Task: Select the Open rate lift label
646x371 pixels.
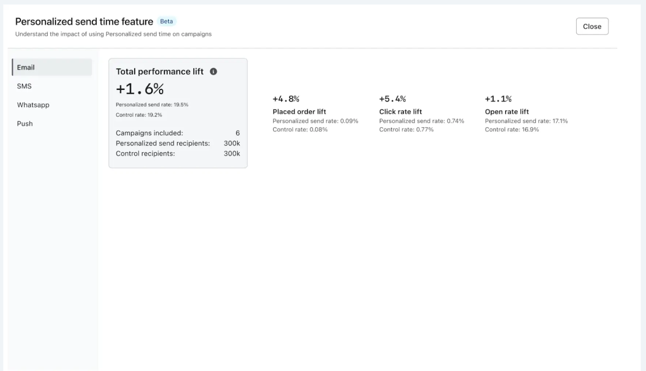Action: (x=506, y=112)
